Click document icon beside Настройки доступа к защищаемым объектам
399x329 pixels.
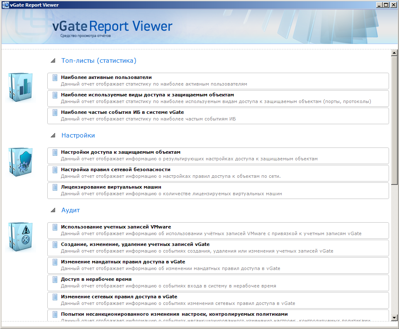pos(55,152)
